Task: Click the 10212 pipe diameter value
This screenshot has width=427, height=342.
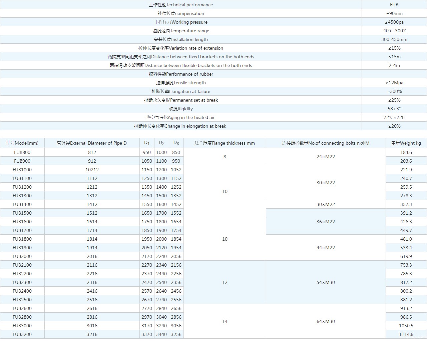Action: click(92, 170)
